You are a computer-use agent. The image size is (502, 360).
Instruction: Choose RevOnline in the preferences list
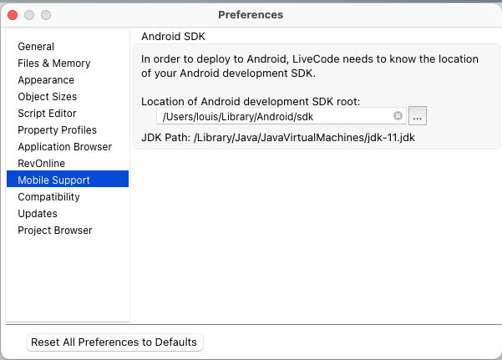41,164
